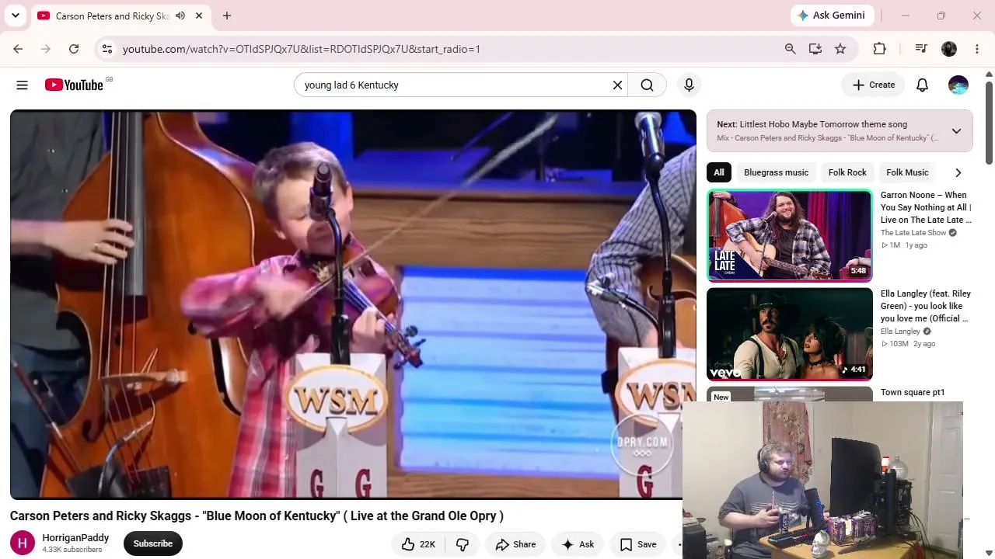The image size is (995, 559).
Task: Clear the search box text
Action: 617,85
